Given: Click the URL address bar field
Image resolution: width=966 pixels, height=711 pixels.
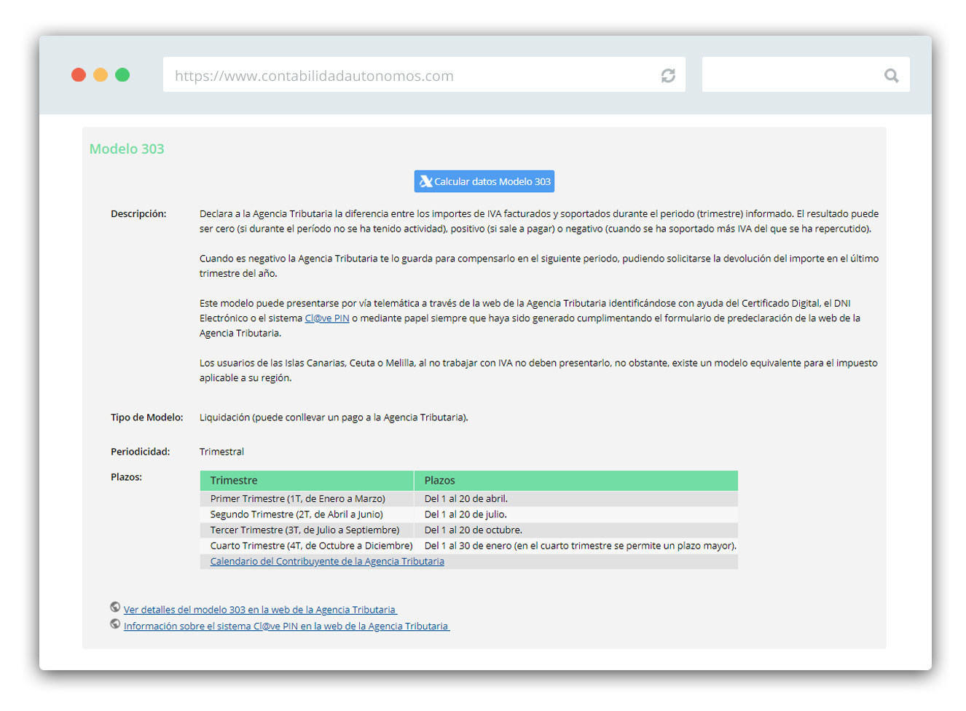Looking at the screenshot, I should coord(424,75).
